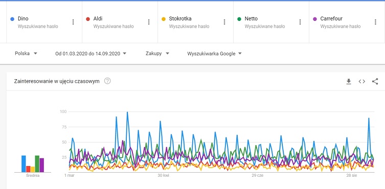The width and height of the screenshot is (385, 189).
Task: Click the 30 kwi date marker
Action: coord(163,176)
